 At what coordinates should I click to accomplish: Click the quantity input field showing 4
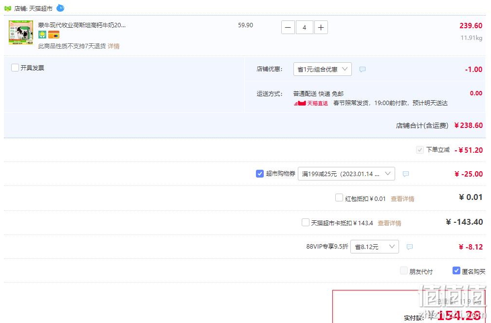[x=304, y=28]
